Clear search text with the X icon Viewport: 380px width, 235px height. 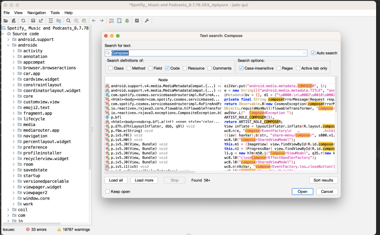pos(304,53)
